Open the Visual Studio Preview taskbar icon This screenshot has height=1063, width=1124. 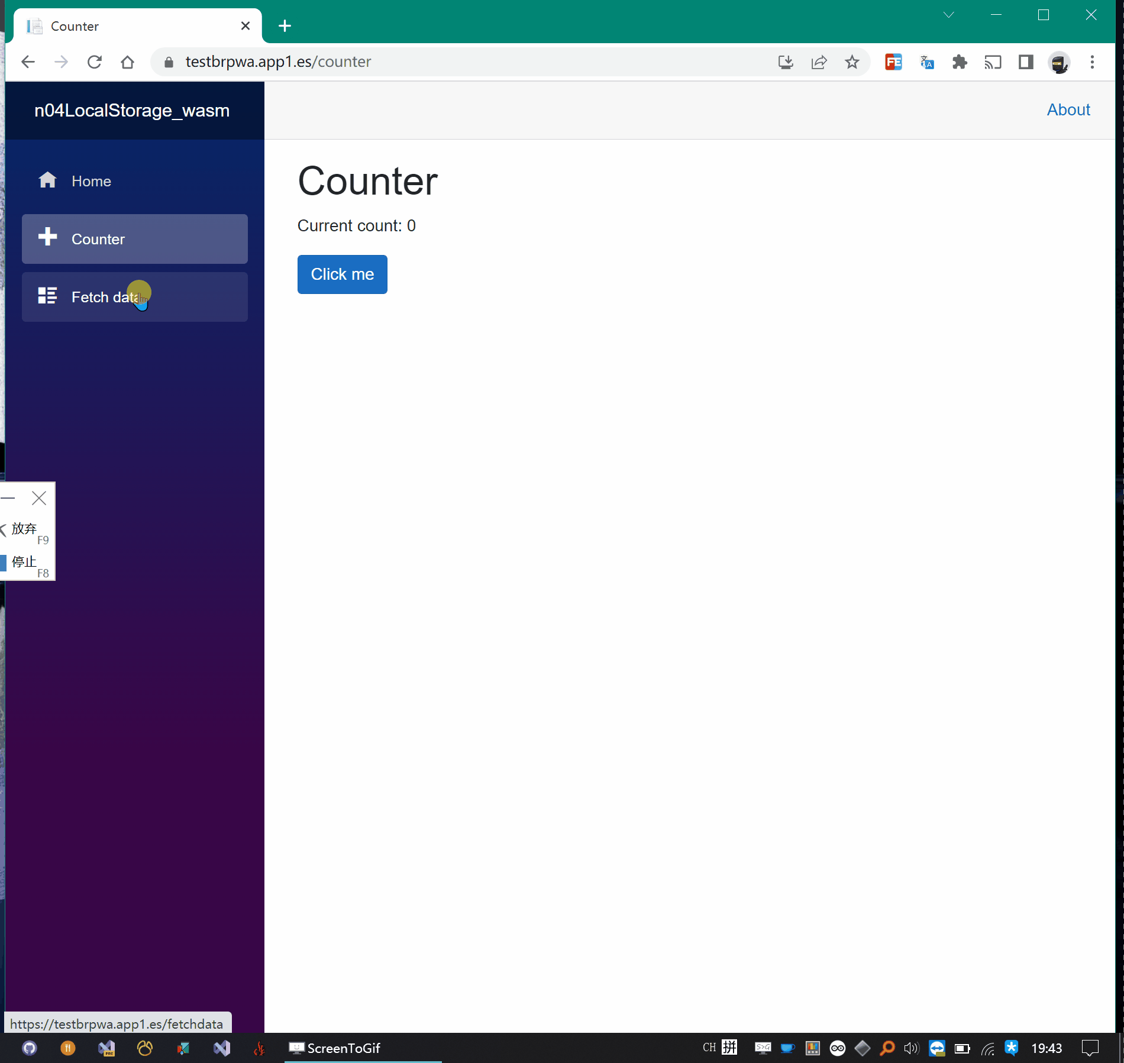click(x=106, y=1048)
